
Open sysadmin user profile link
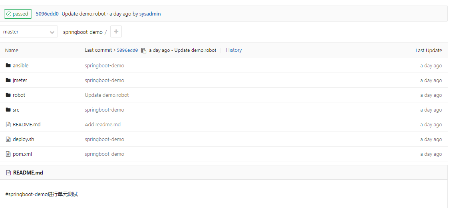(150, 14)
